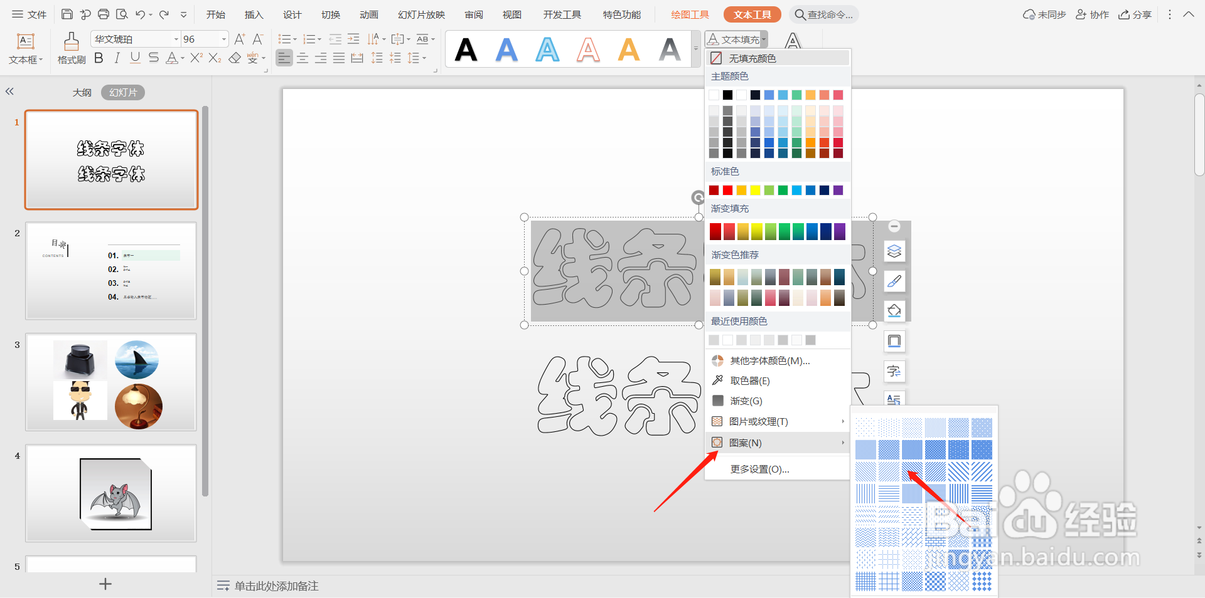Viewport: 1205px width, 598px height.
Task: Pick purple from the 标准色 row
Action: pyautogui.click(x=838, y=190)
